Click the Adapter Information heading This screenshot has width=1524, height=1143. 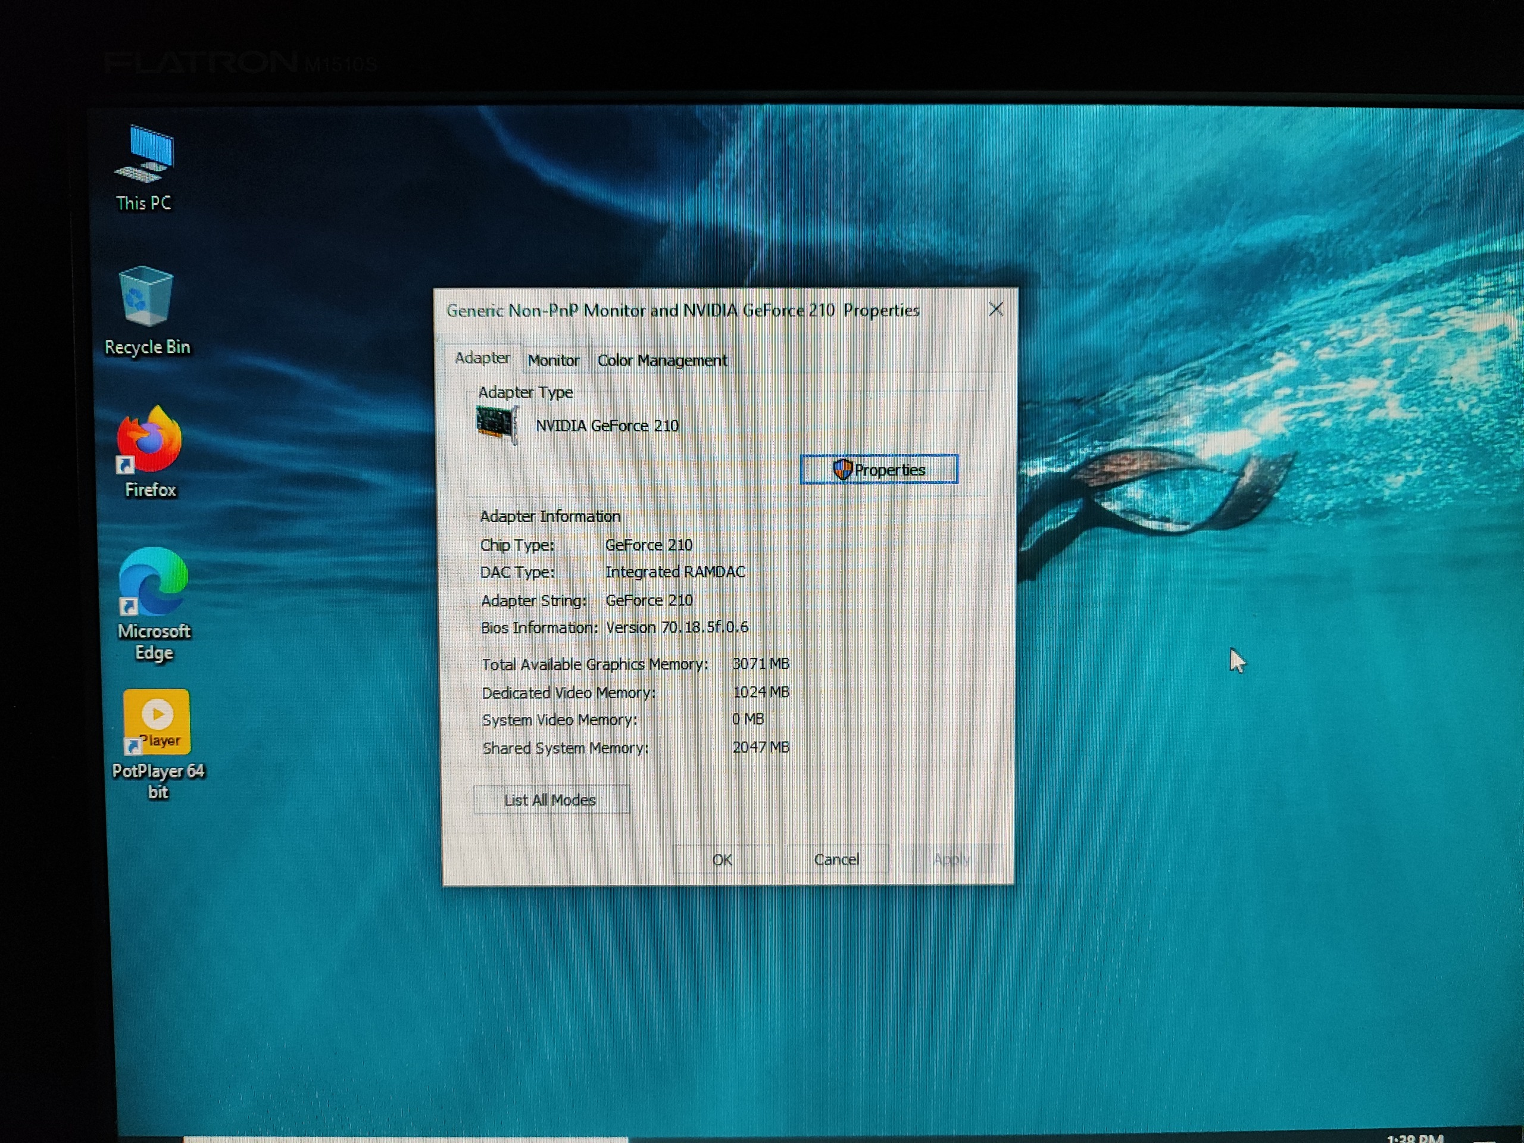pyautogui.click(x=550, y=516)
